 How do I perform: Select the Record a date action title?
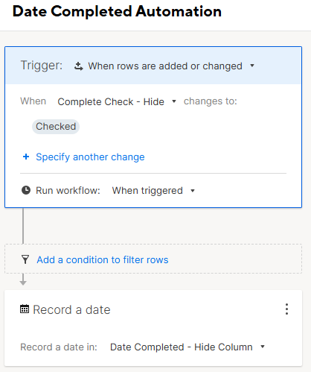[x=71, y=309]
